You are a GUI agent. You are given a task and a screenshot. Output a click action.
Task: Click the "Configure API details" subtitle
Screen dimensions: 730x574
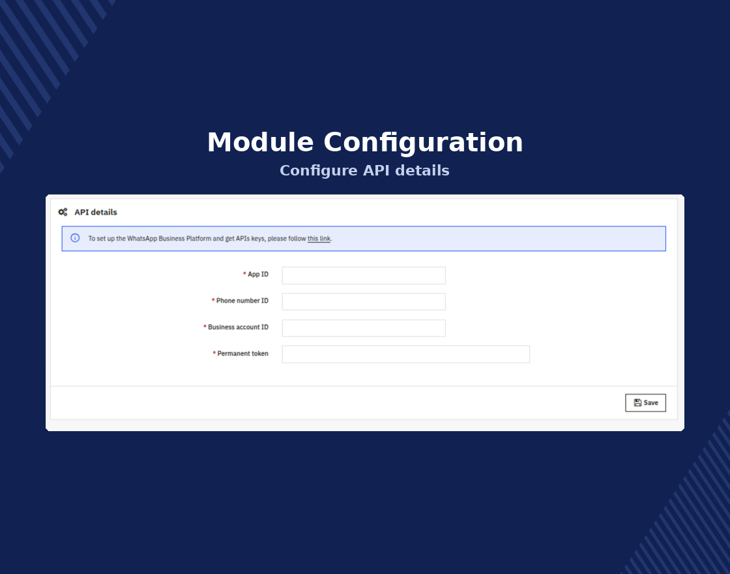(x=364, y=170)
